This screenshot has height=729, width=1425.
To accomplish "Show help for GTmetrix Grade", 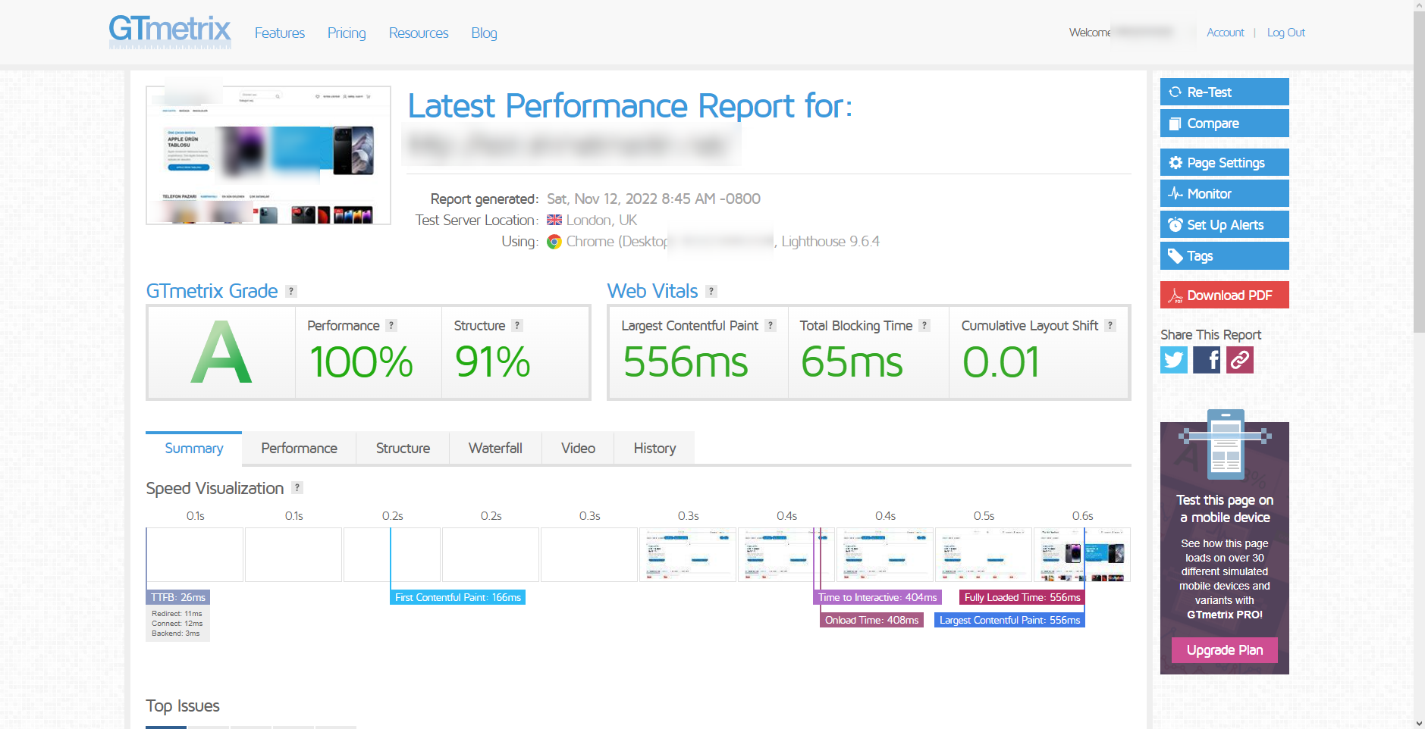I will pyautogui.click(x=291, y=291).
